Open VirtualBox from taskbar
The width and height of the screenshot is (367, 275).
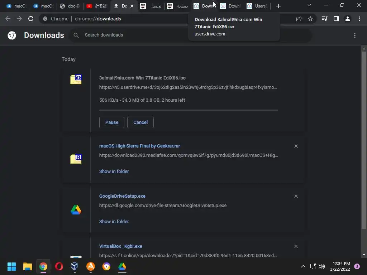click(75, 266)
